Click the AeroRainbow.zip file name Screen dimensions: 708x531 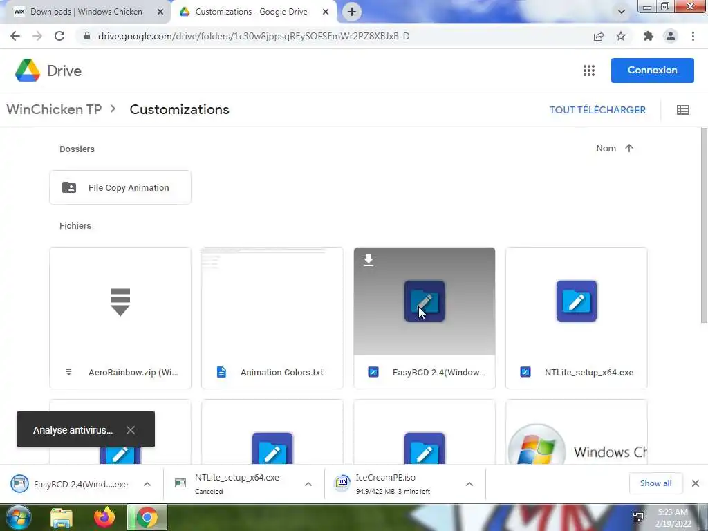click(133, 372)
